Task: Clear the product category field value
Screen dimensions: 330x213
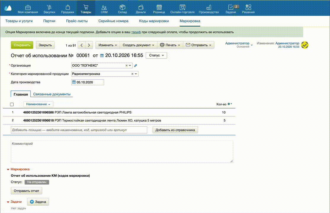Action: 132,74
